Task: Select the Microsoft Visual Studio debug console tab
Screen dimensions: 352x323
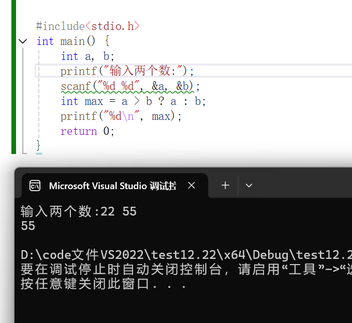Action: pos(115,186)
